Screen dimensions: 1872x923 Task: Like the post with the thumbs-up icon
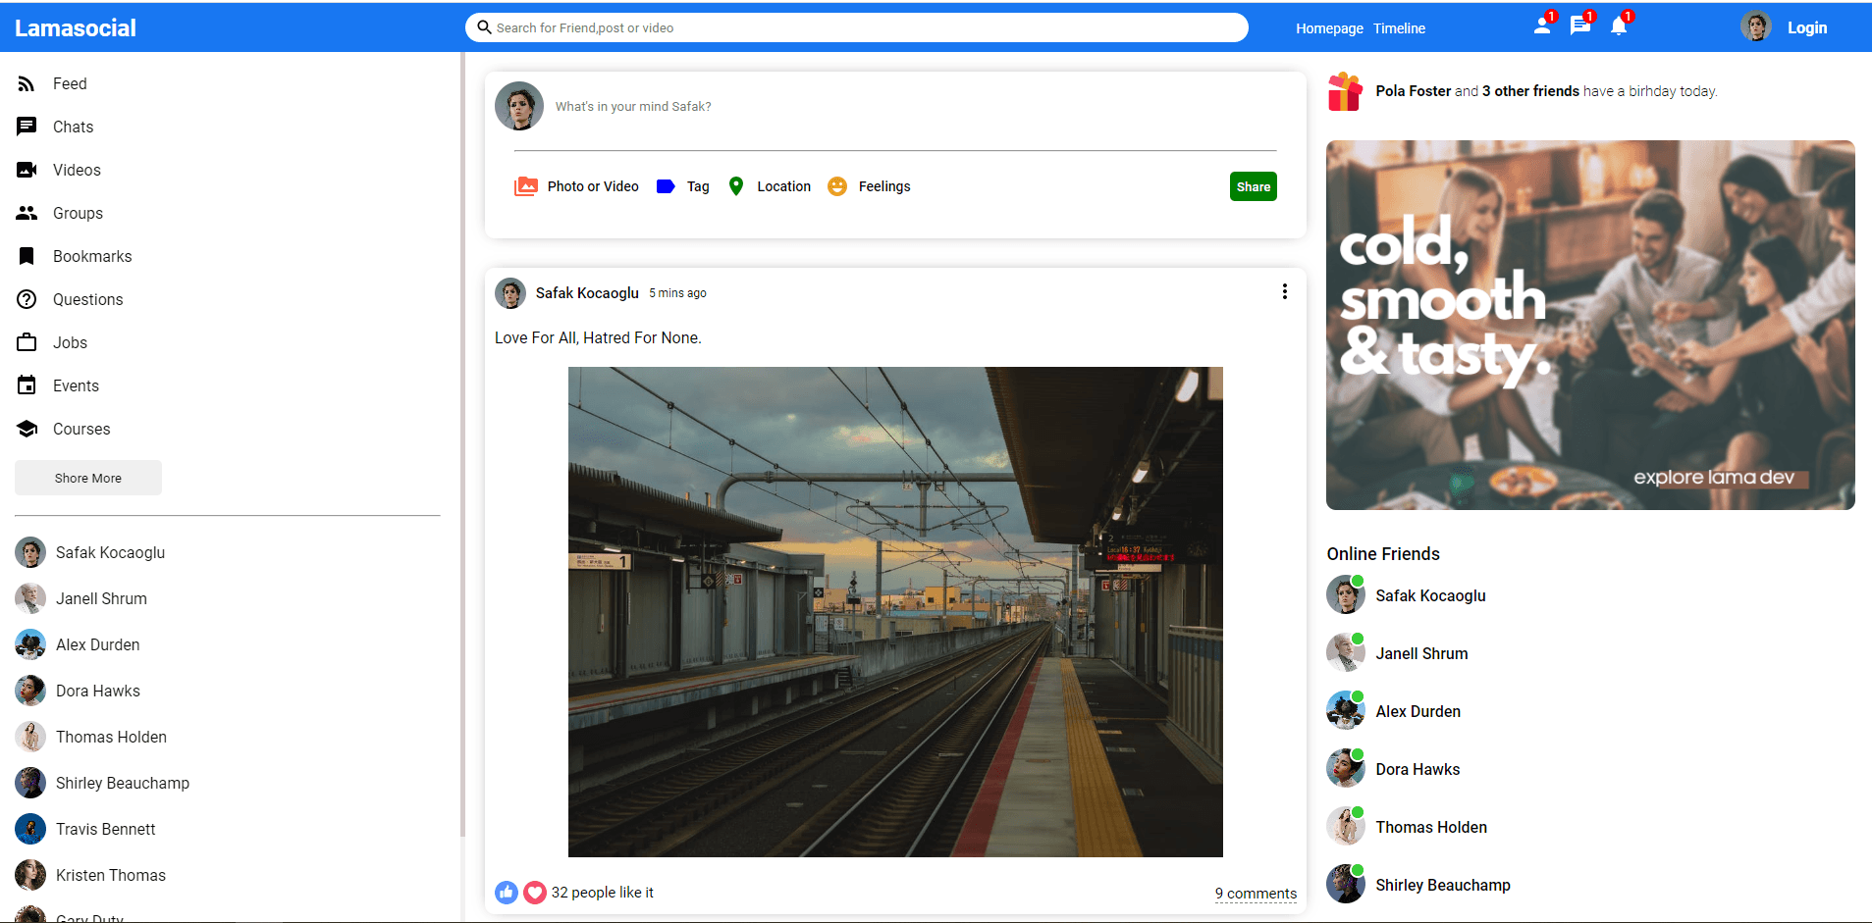[x=507, y=893]
